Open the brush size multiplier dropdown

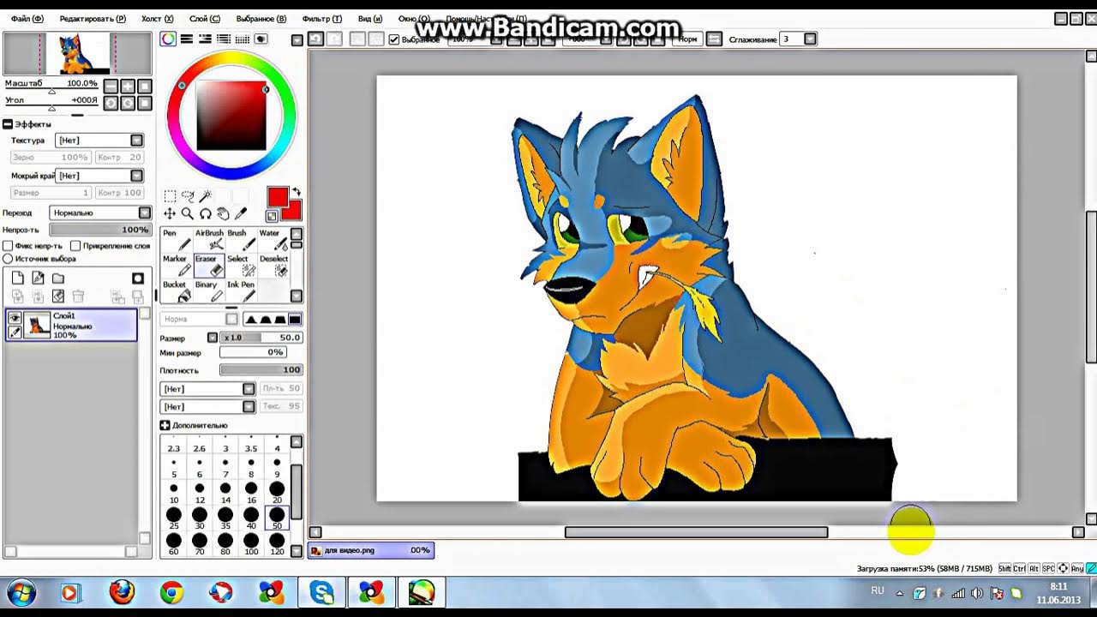(213, 338)
